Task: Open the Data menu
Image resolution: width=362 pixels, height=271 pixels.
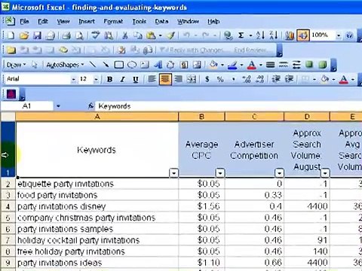Action: click(x=161, y=21)
